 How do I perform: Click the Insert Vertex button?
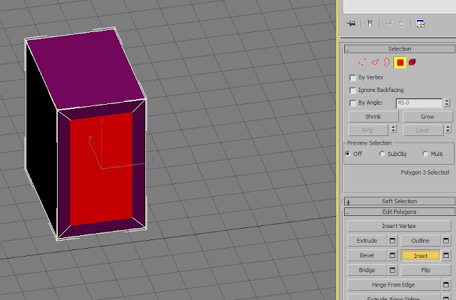tap(399, 226)
